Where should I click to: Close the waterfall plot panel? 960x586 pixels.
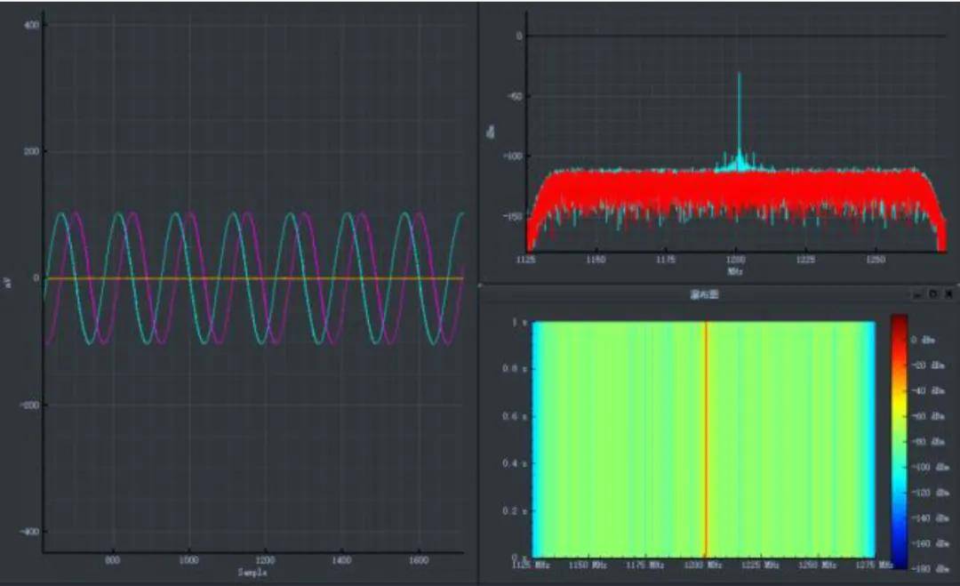click(948, 293)
